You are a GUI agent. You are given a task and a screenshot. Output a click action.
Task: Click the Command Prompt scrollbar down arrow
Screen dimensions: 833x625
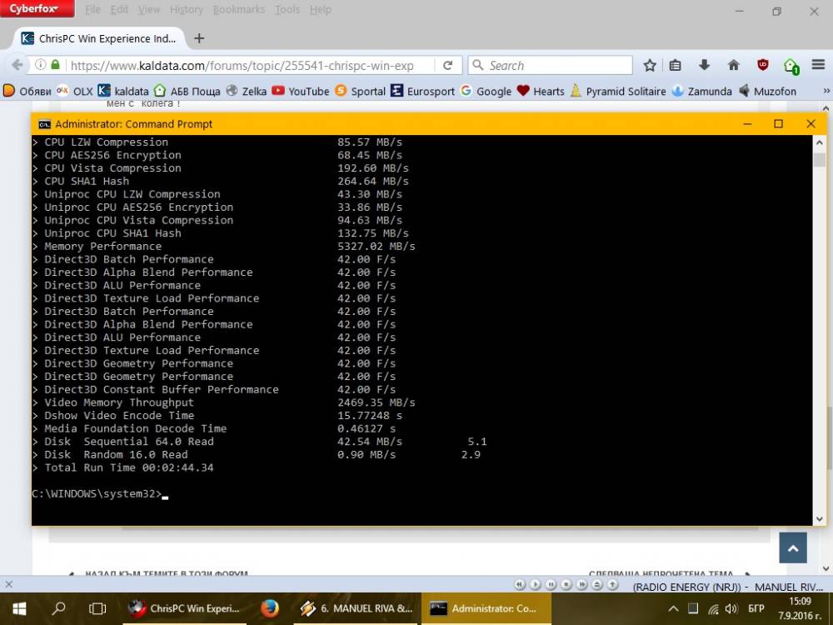(x=819, y=518)
